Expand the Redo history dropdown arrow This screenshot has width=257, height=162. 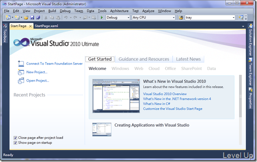pyautogui.click(x=80, y=18)
